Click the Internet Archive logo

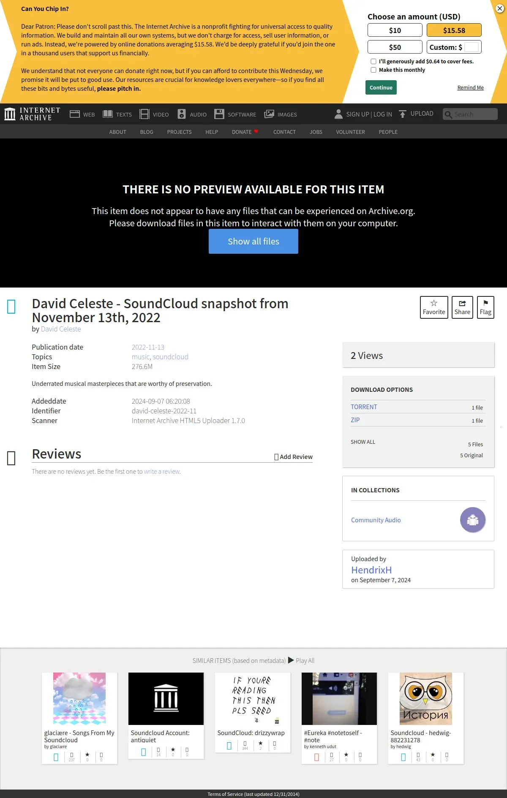pos(32,114)
